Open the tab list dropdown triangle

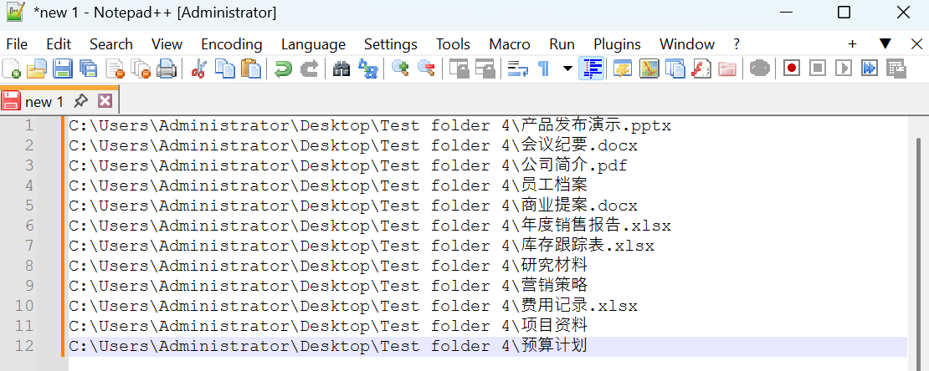point(885,43)
